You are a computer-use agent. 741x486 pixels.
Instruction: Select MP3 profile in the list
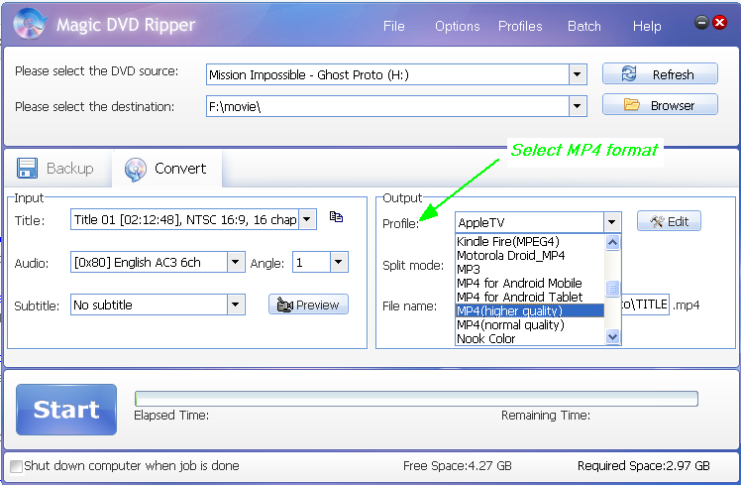[x=529, y=269]
